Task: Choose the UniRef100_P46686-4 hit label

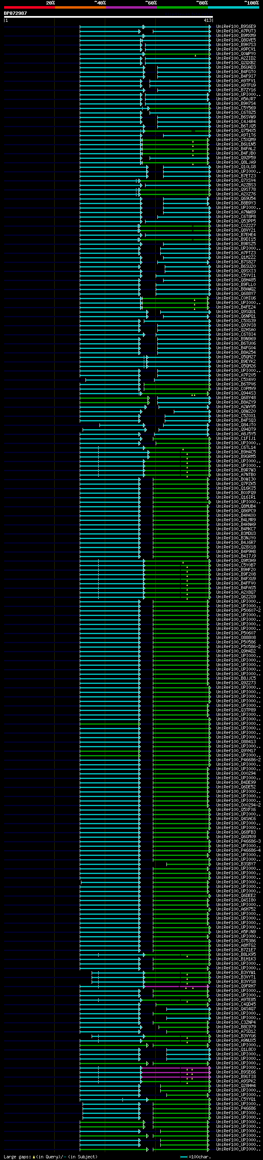Action: [238, 850]
